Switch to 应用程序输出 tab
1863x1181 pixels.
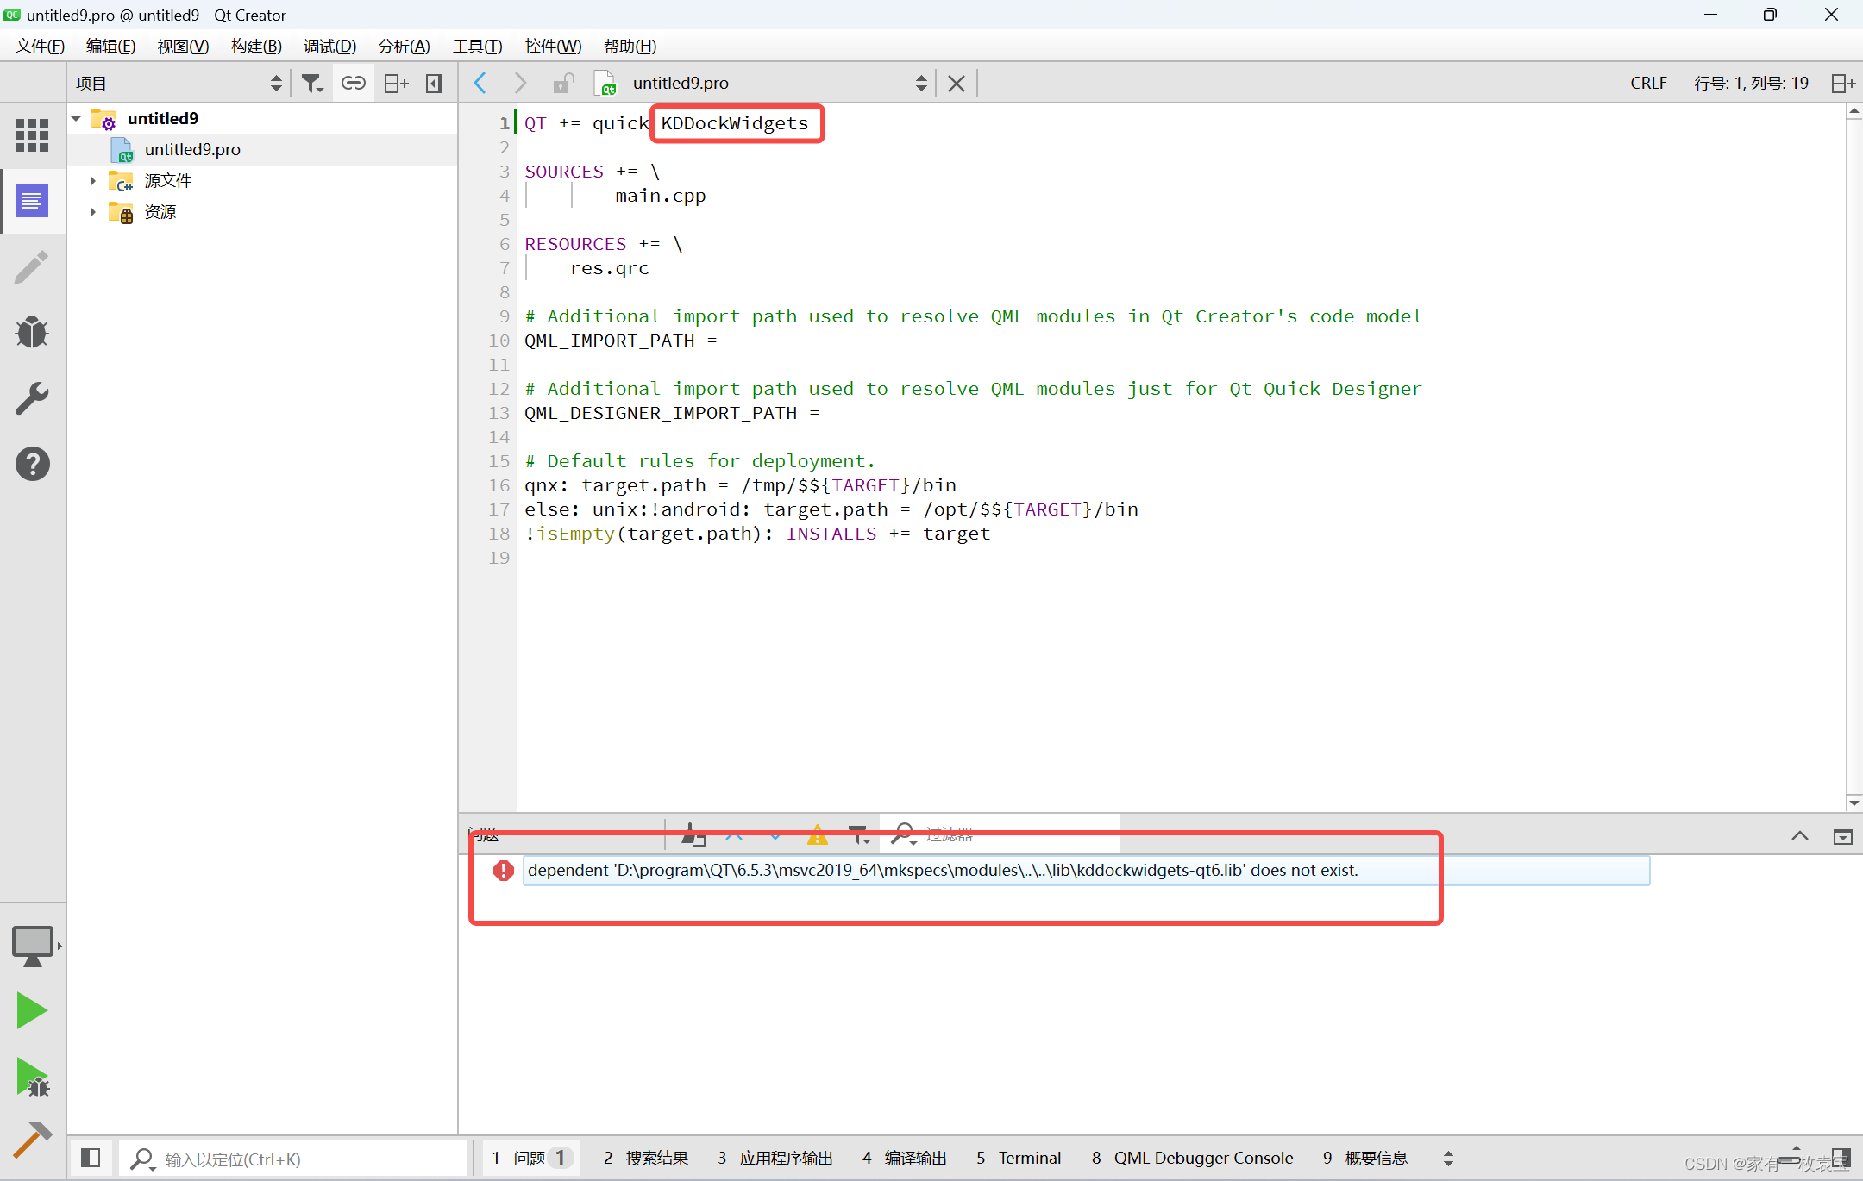pyautogui.click(x=775, y=1158)
